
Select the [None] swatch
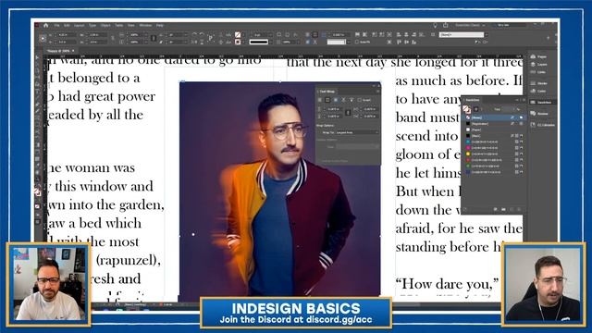coord(494,117)
